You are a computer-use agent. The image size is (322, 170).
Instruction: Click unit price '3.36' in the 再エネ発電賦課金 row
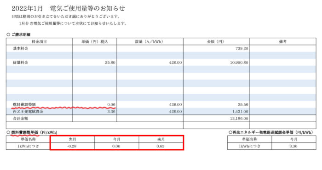[x=111, y=112]
